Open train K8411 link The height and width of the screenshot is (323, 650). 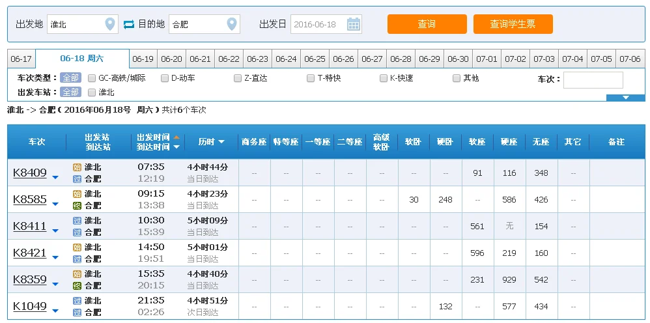(30, 227)
